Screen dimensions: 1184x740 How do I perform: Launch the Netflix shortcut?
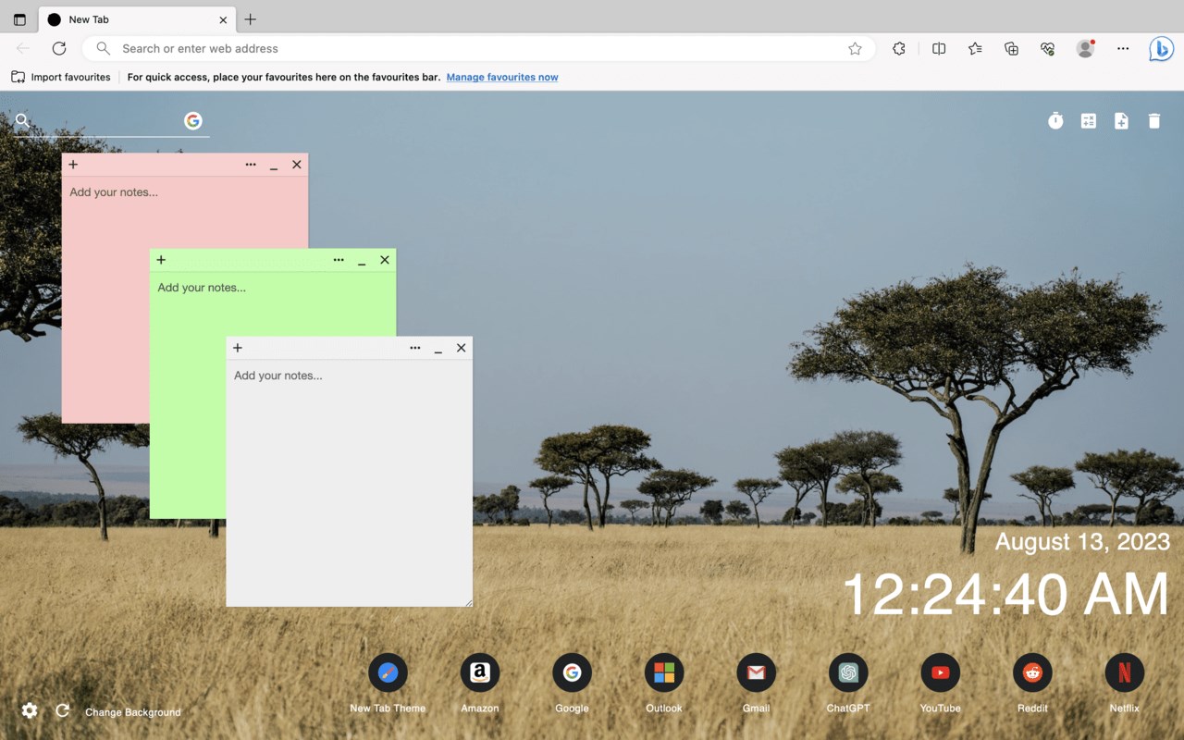coord(1125,672)
